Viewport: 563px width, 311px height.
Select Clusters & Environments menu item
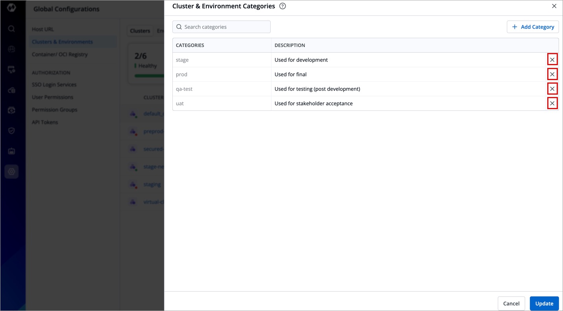coord(62,42)
